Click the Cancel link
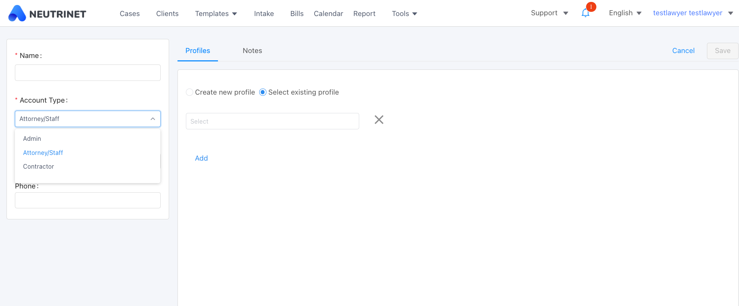This screenshot has height=306, width=739. pos(683,51)
